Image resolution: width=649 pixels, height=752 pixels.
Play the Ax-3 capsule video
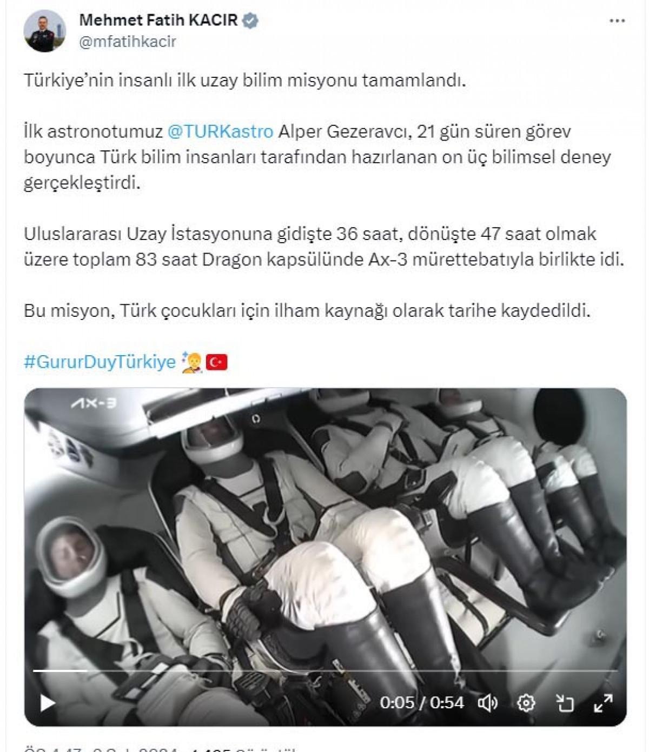click(x=48, y=703)
